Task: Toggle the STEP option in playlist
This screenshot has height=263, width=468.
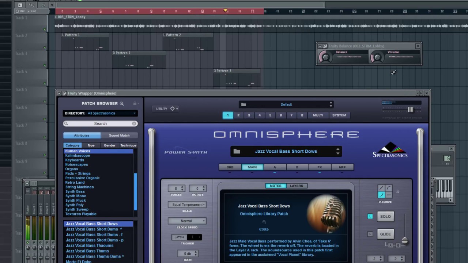Action: click(20, 11)
